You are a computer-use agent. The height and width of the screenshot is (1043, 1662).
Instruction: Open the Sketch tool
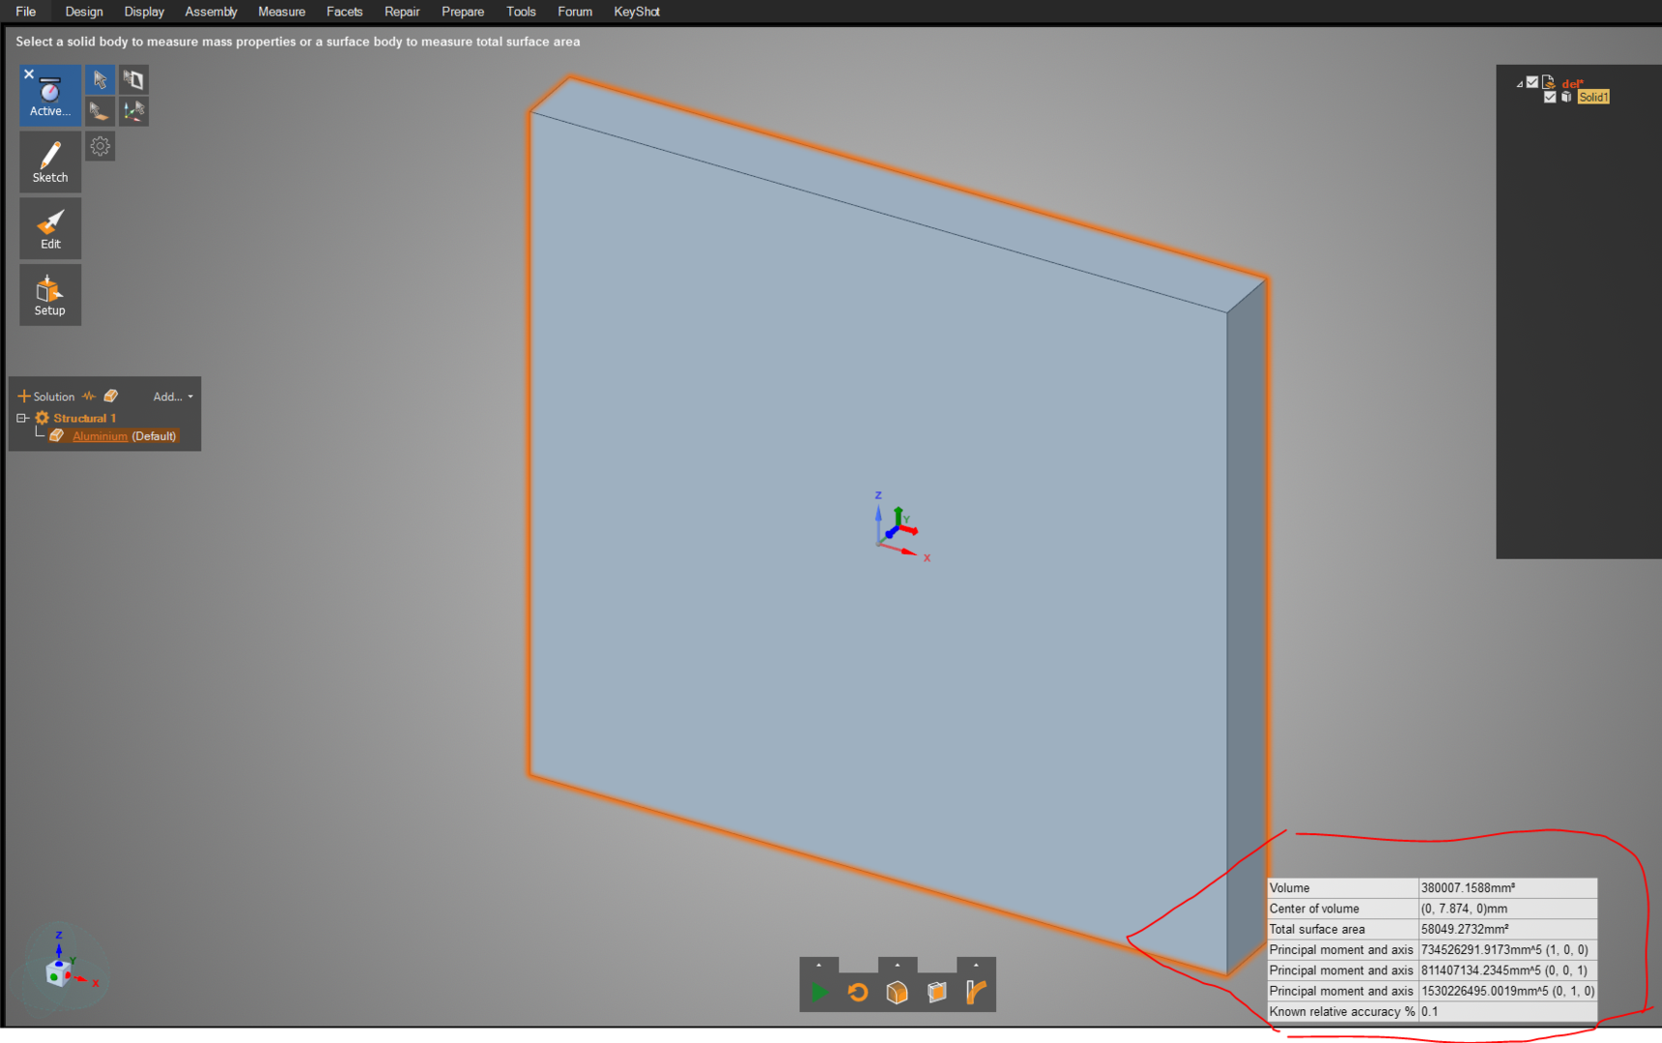pyautogui.click(x=50, y=161)
